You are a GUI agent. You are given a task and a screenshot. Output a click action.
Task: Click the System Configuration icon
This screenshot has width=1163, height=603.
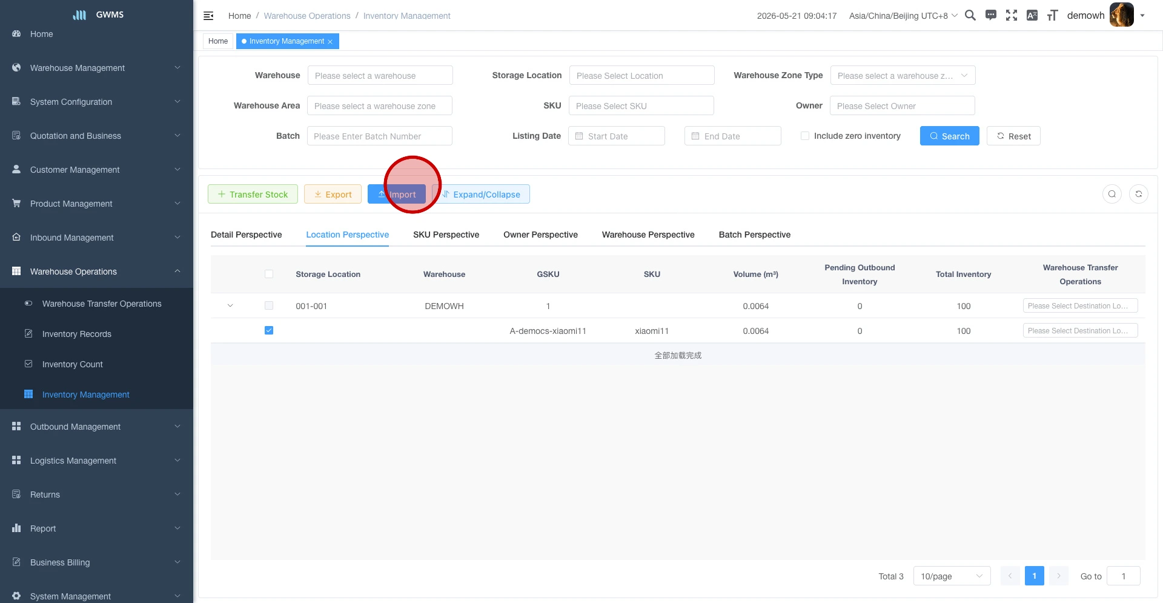tap(16, 101)
